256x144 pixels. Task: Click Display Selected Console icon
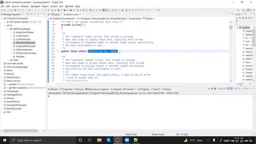coord(239,89)
